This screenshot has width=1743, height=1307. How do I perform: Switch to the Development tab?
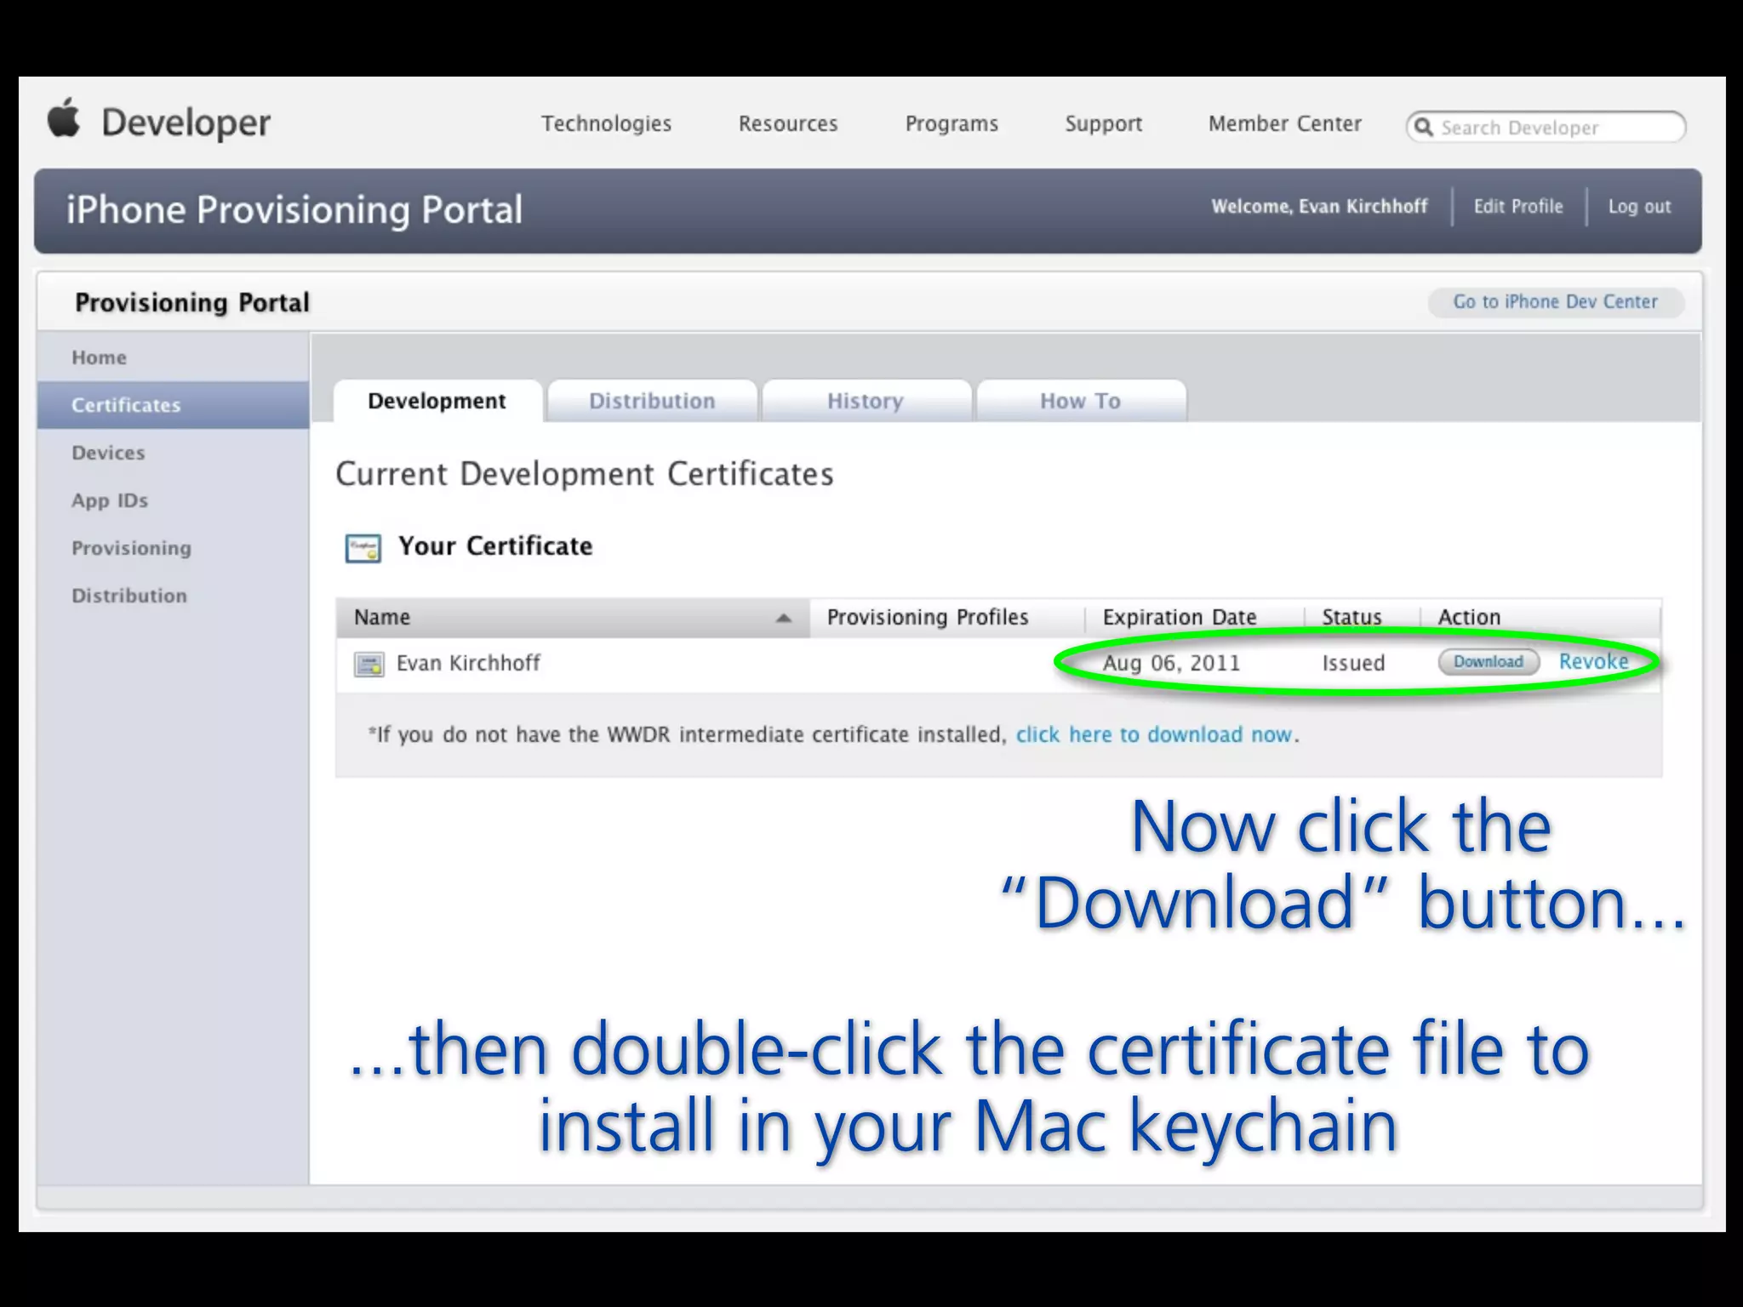[437, 401]
